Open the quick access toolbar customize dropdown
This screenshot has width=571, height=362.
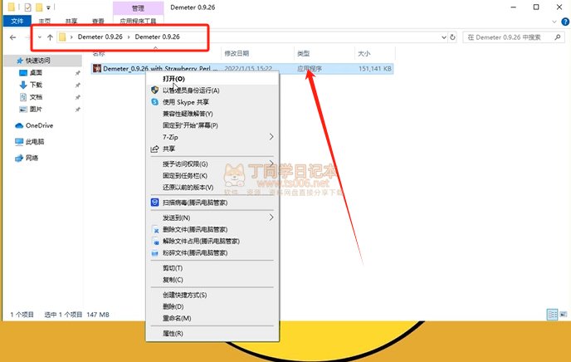[x=48, y=7]
